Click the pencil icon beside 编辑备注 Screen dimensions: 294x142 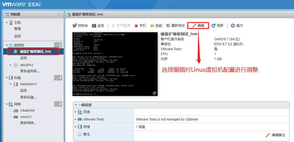pyautogui.click(x=268, y=135)
